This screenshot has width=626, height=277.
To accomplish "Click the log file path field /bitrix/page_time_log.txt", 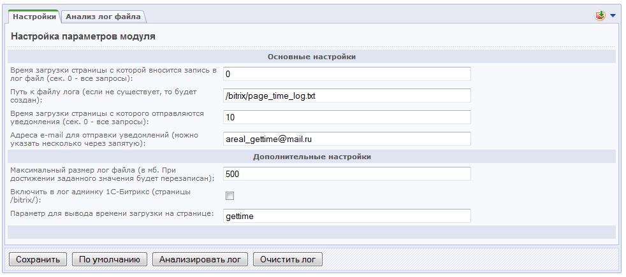I will (x=347, y=96).
